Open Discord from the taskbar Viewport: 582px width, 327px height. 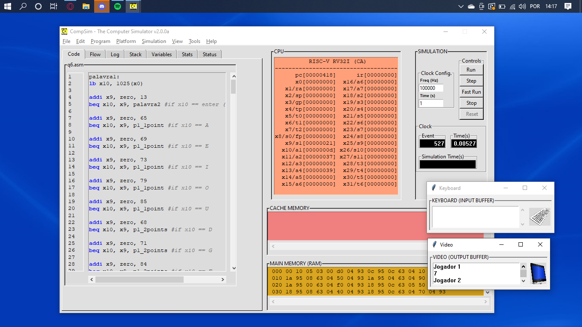[x=101, y=6]
